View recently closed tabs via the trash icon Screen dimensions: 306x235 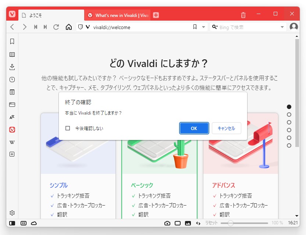pos(243,14)
